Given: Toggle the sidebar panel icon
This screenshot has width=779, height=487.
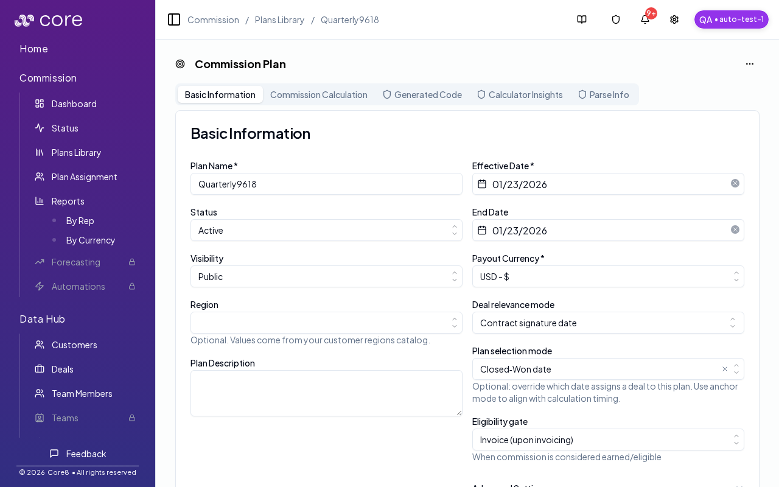Looking at the screenshot, I should (174, 19).
